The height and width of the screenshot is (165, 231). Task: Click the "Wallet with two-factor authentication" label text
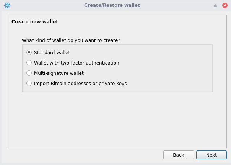76,63
